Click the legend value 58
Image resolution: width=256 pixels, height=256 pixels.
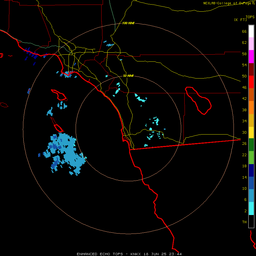(x=244, y=54)
